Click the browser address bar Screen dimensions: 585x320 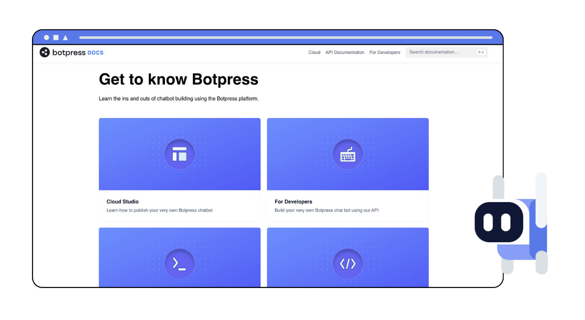283,37
